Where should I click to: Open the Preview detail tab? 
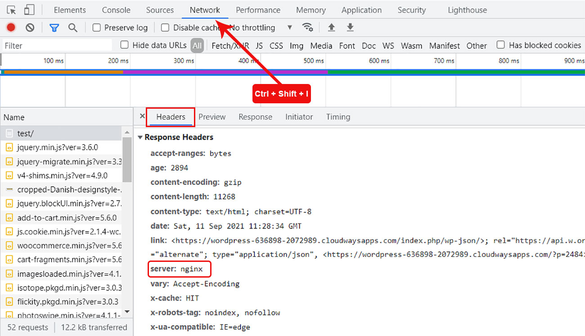point(212,117)
